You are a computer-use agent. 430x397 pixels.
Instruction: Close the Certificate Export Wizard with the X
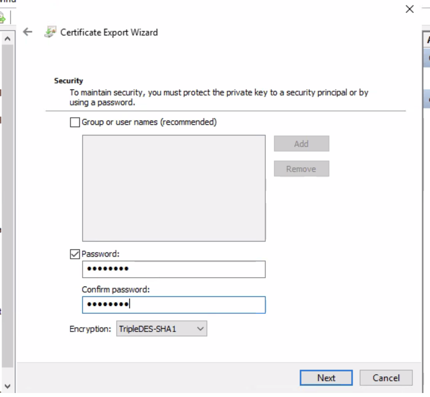coord(410,9)
